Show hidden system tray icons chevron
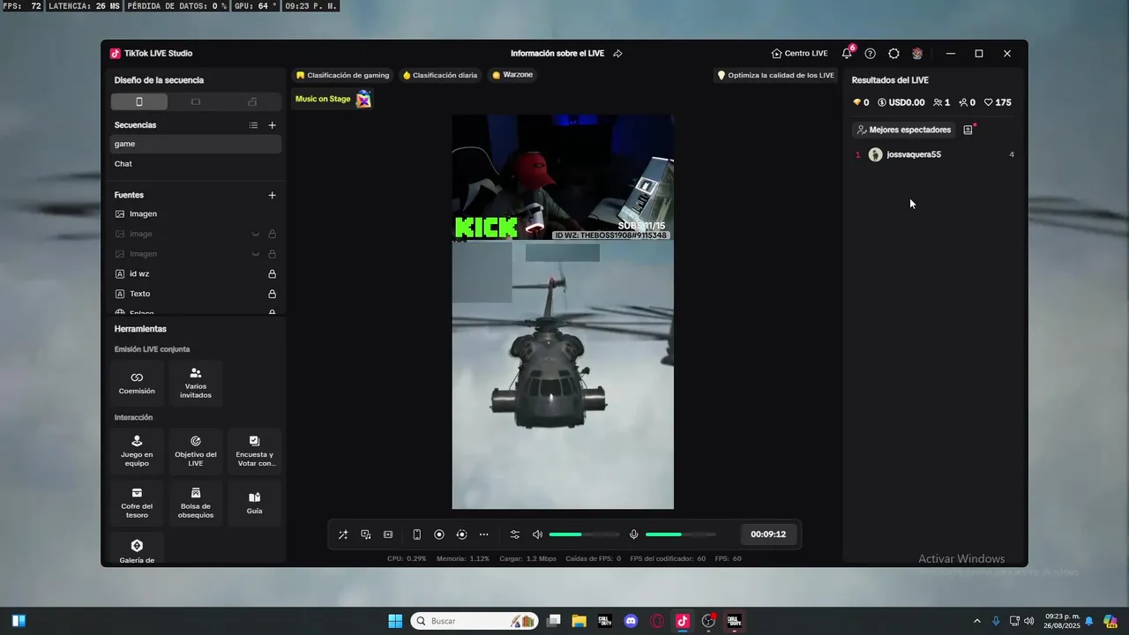Screen dimensions: 1129x635 (976, 621)
